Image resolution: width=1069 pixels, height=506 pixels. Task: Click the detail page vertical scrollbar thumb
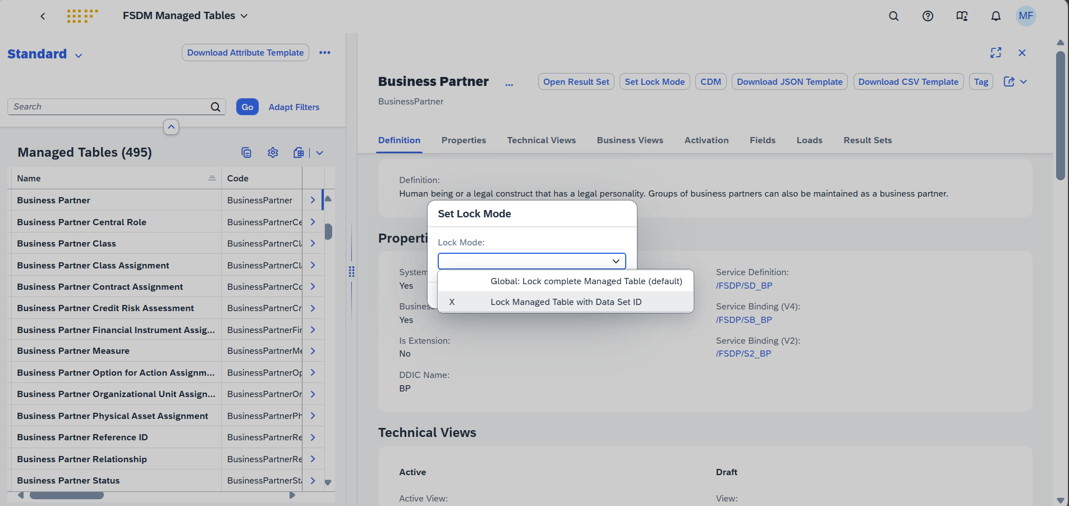1060,115
